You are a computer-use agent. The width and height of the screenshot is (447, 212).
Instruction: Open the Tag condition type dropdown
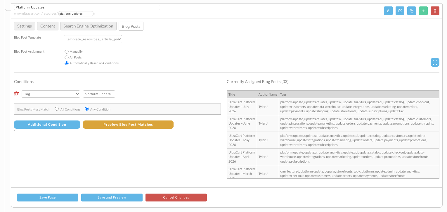click(51, 94)
